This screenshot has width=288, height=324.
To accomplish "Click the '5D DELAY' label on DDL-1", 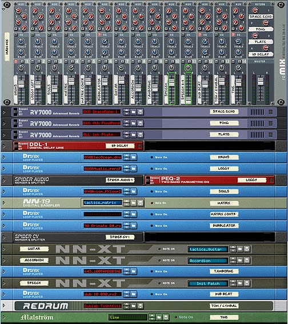I will (x=120, y=146).
